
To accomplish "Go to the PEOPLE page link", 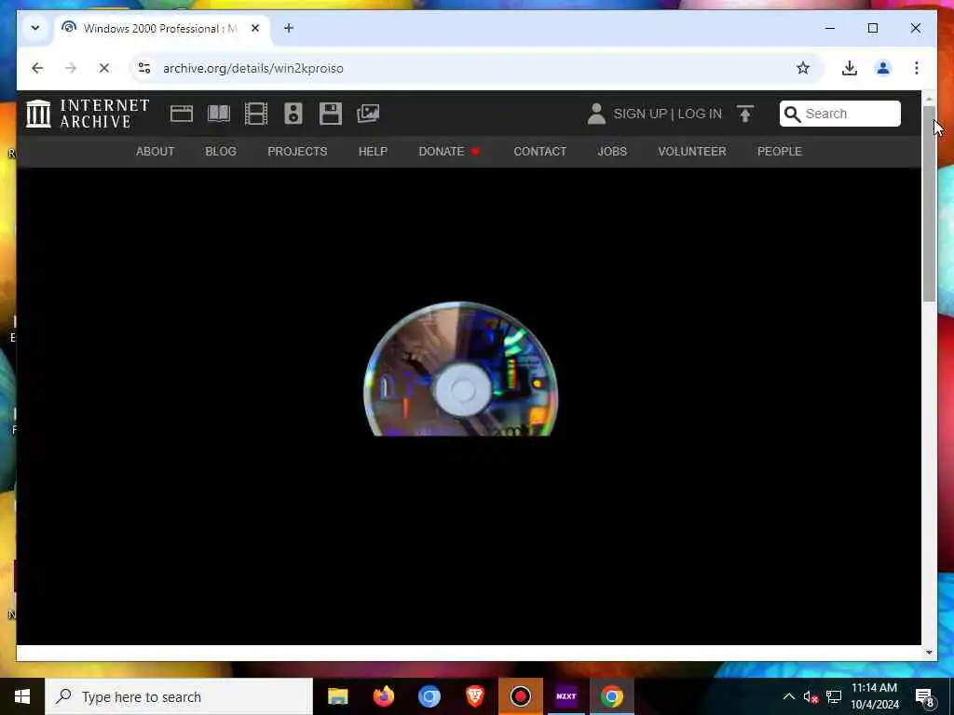I will click(x=780, y=152).
